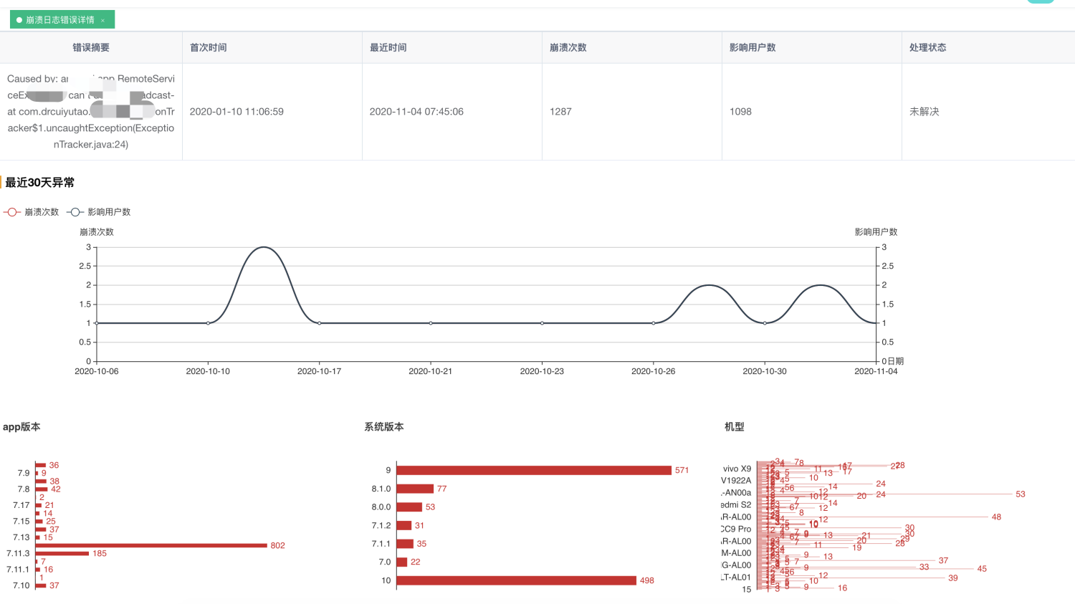This screenshot has width=1075, height=604.
Task: Click the 错误摘要 column header
Action: point(91,47)
